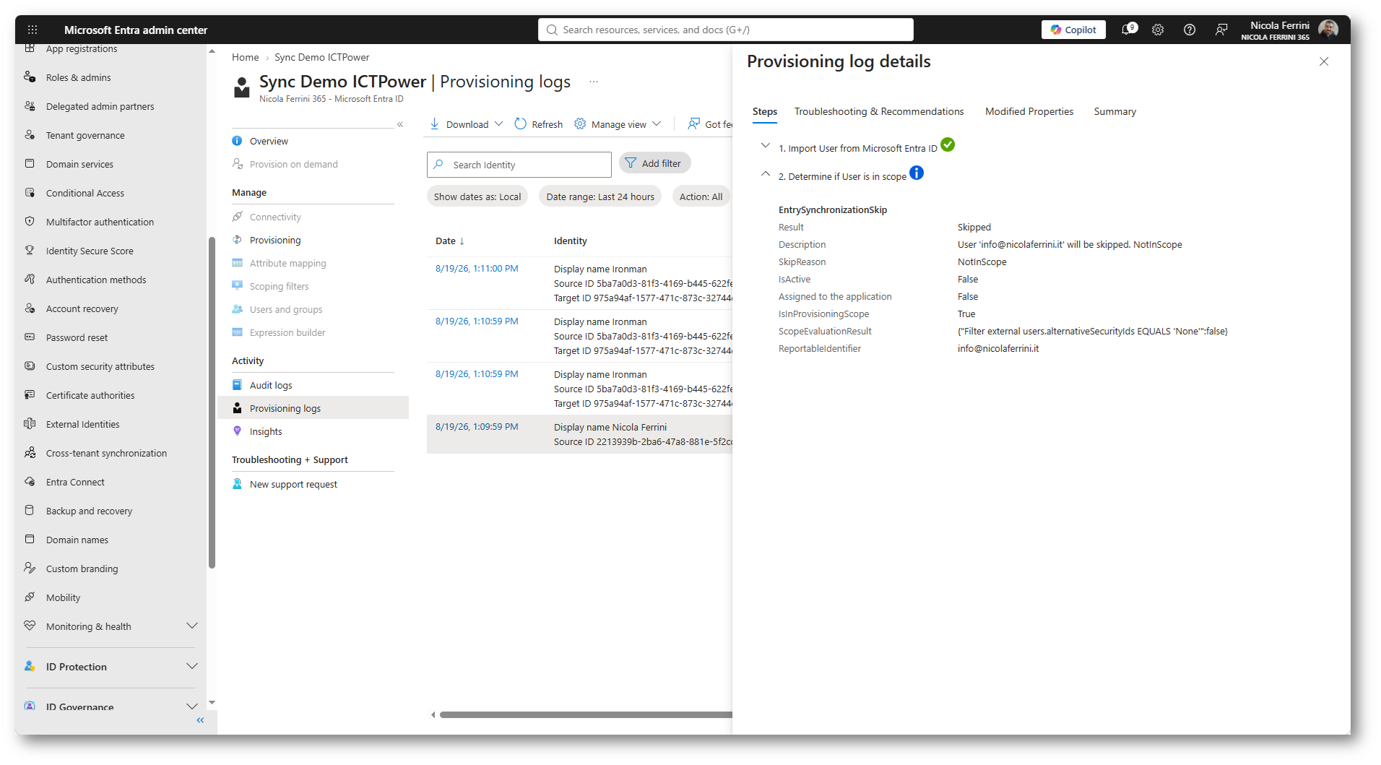Expand step 1 Import User
The image size is (1381, 765).
coord(766,146)
